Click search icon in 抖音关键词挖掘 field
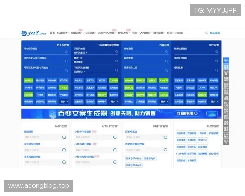 [x=64, y=162]
